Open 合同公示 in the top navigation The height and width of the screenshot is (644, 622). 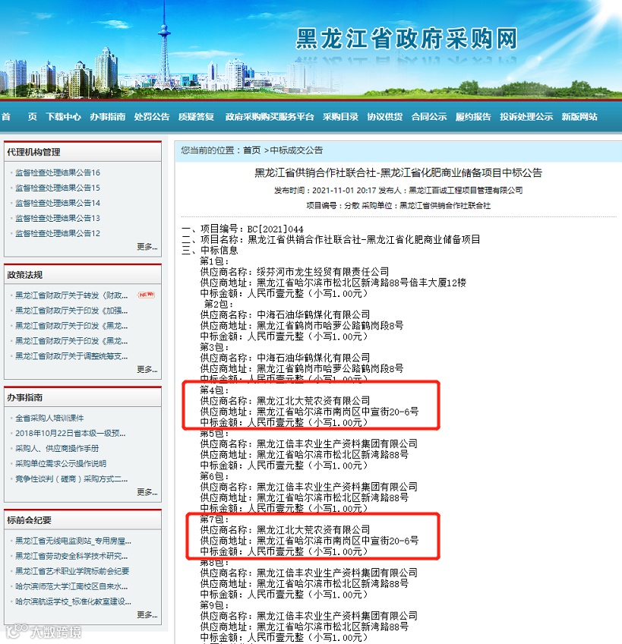tap(429, 117)
